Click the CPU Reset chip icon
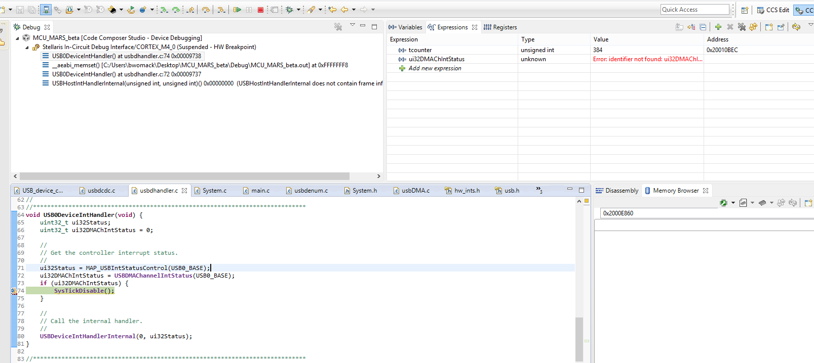The height and width of the screenshot is (363, 814). (112, 10)
